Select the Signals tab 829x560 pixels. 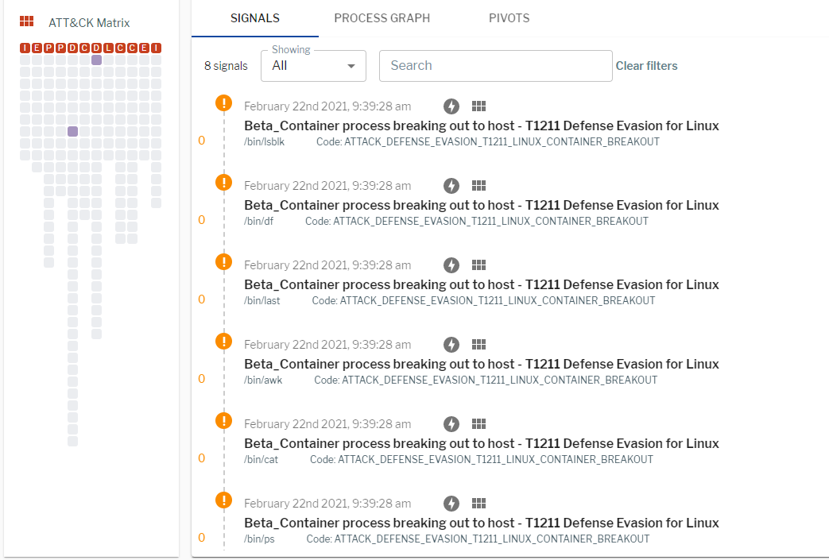pos(254,18)
